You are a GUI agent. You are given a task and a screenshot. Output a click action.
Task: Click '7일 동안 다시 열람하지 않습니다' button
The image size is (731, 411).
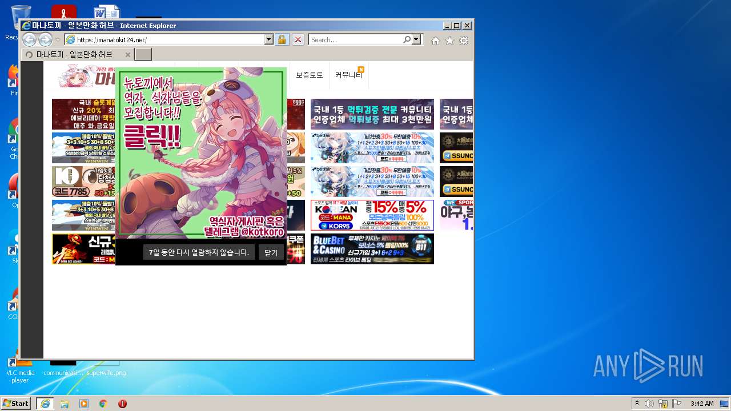click(199, 252)
